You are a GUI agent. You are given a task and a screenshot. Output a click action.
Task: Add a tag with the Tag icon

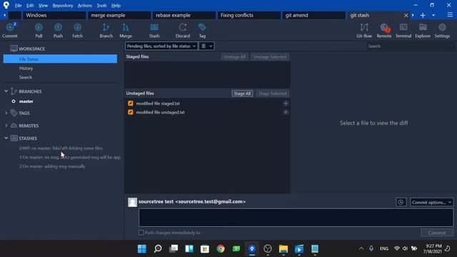point(202,30)
